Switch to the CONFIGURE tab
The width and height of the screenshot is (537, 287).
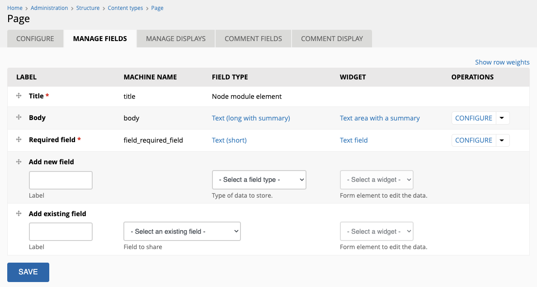pos(35,38)
